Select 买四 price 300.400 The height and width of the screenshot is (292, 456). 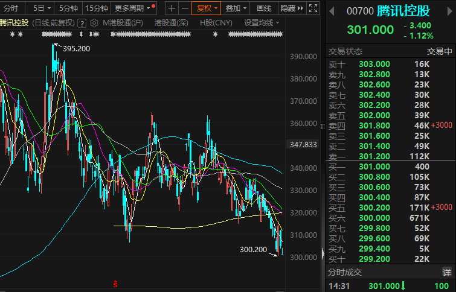click(374, 197)
